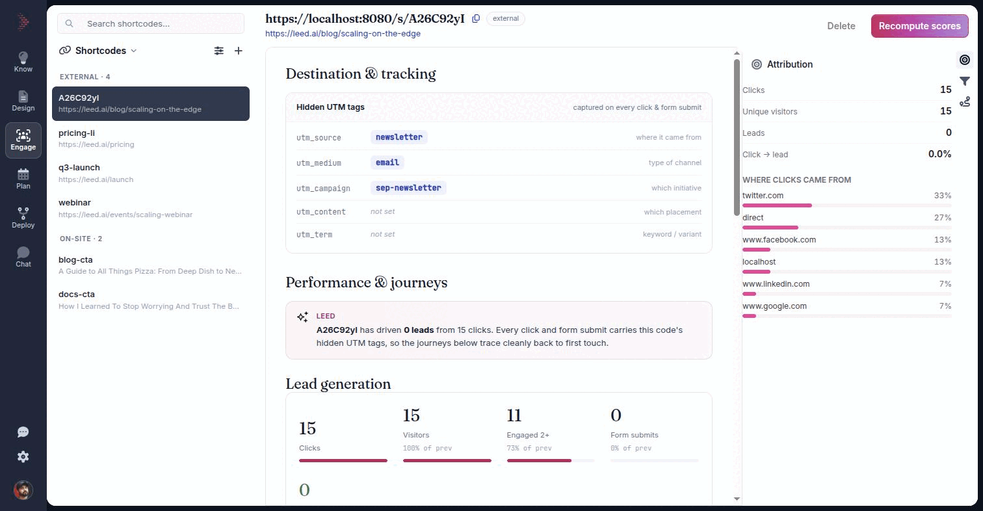Open the Engage section
Screen dimensions: 983x511
pos(23,140)
